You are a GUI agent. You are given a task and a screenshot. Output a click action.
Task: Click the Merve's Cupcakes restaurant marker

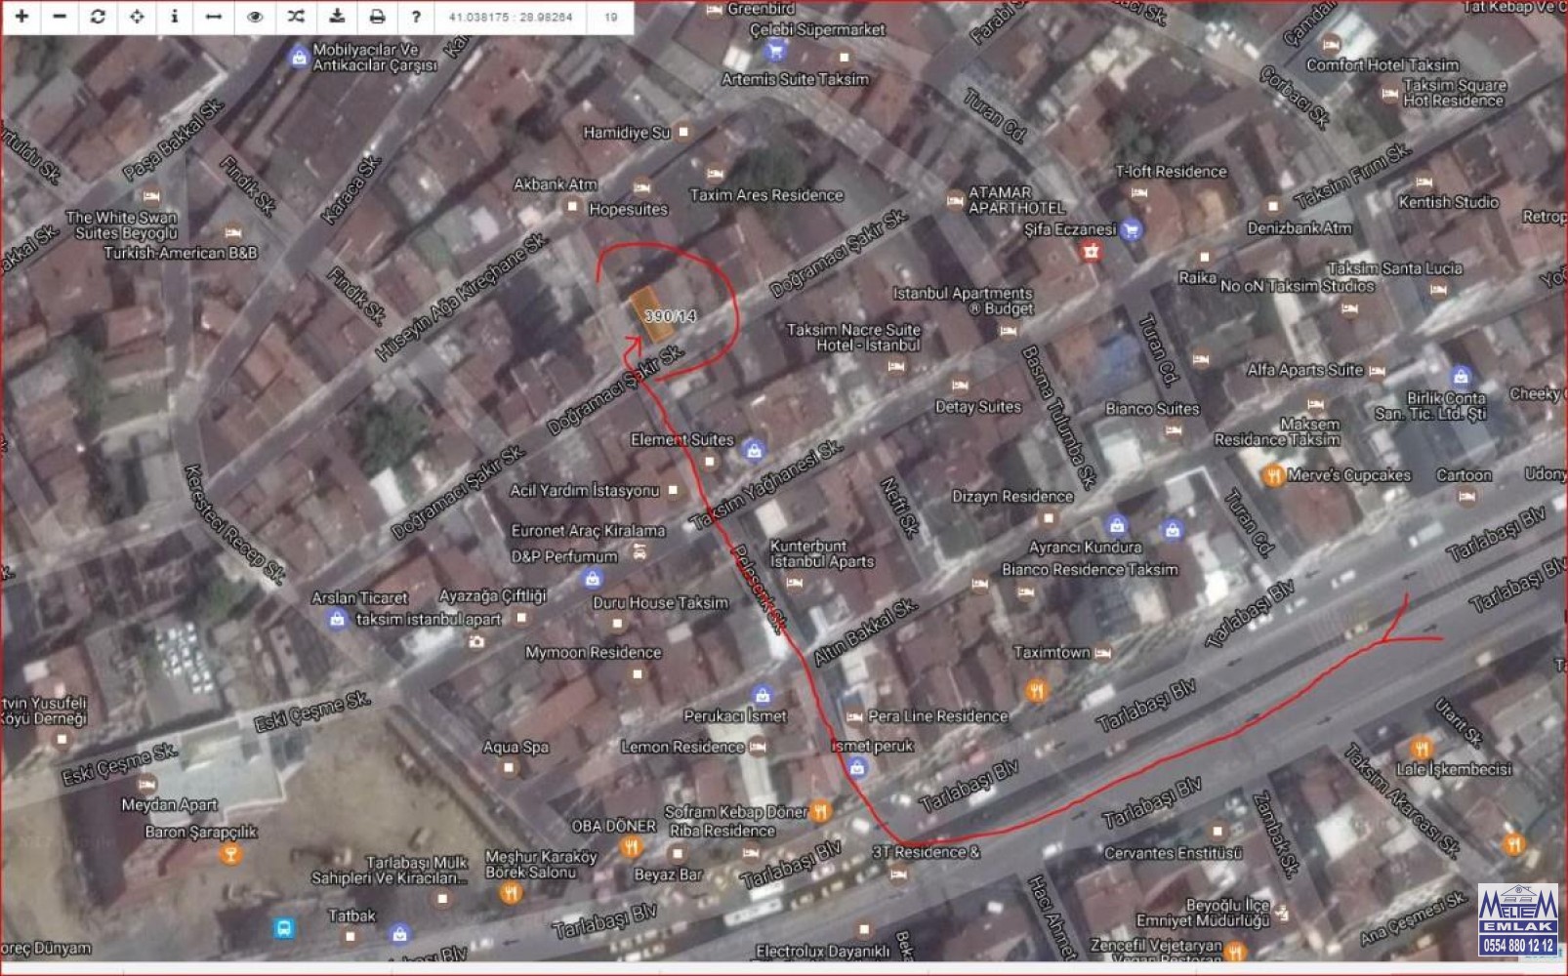pos(1273,475)
